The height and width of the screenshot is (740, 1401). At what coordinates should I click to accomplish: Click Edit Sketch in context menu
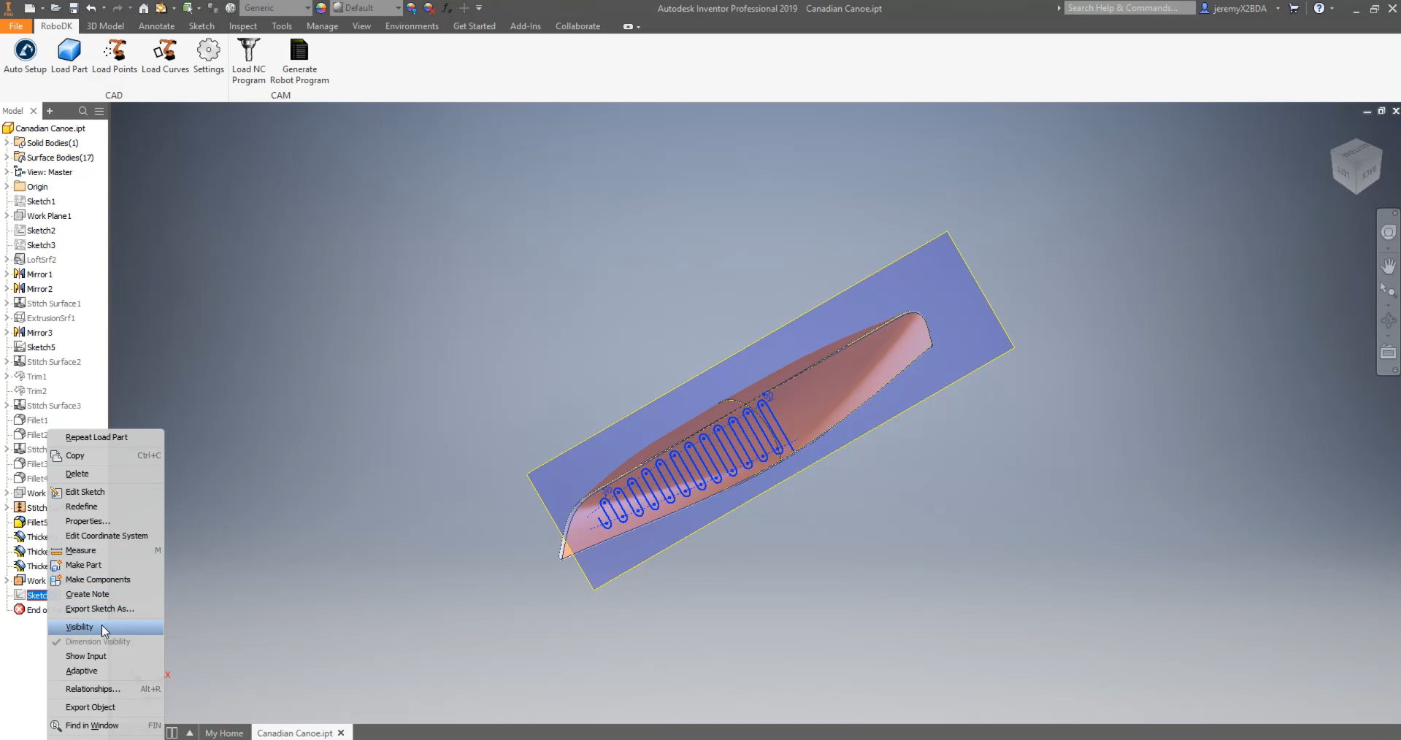point(85,492)
